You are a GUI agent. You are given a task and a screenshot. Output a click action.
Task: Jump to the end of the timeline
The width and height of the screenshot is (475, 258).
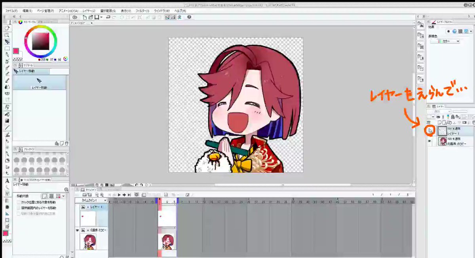(x=129, y=195)
